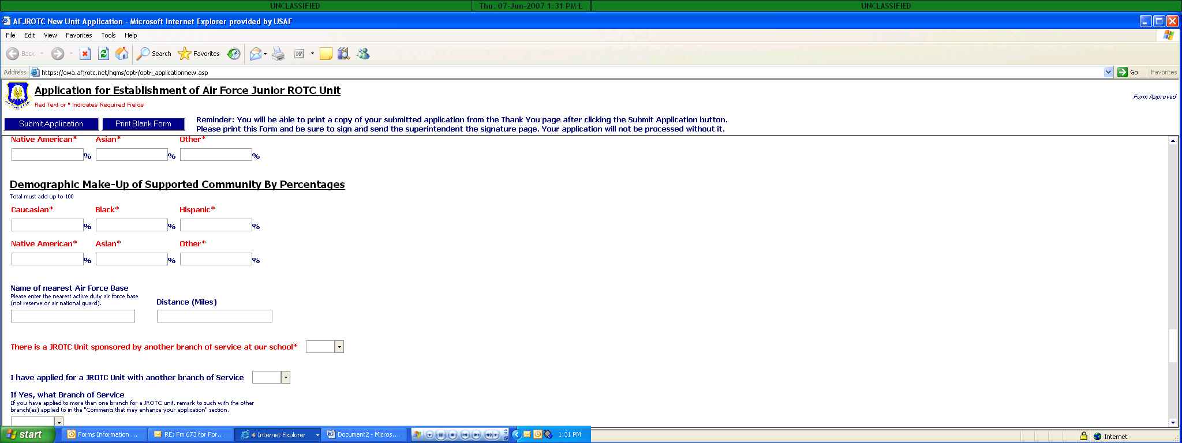Click the Print Blank Form button

[143, 124]
